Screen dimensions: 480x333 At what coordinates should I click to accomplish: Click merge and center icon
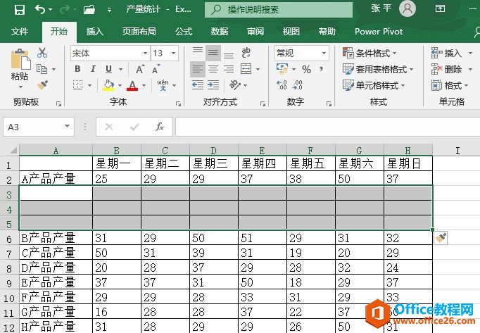click(246, 69)
